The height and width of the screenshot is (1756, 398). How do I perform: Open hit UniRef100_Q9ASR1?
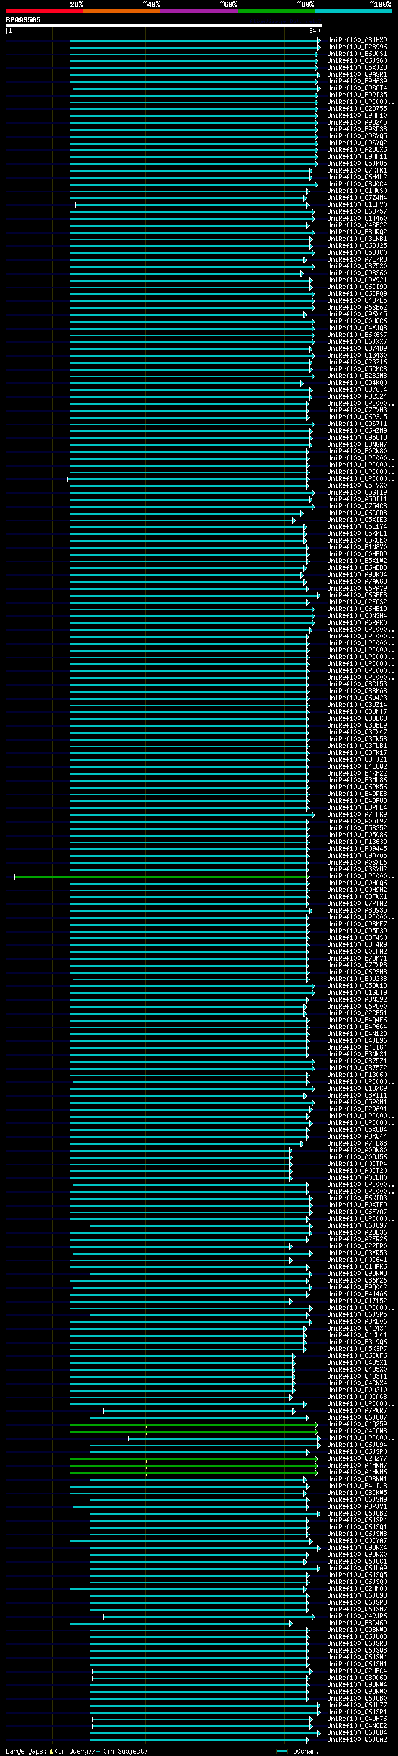[357, 74]
